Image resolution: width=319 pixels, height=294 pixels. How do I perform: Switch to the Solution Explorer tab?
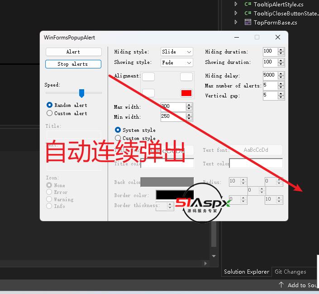click(247, 272)
